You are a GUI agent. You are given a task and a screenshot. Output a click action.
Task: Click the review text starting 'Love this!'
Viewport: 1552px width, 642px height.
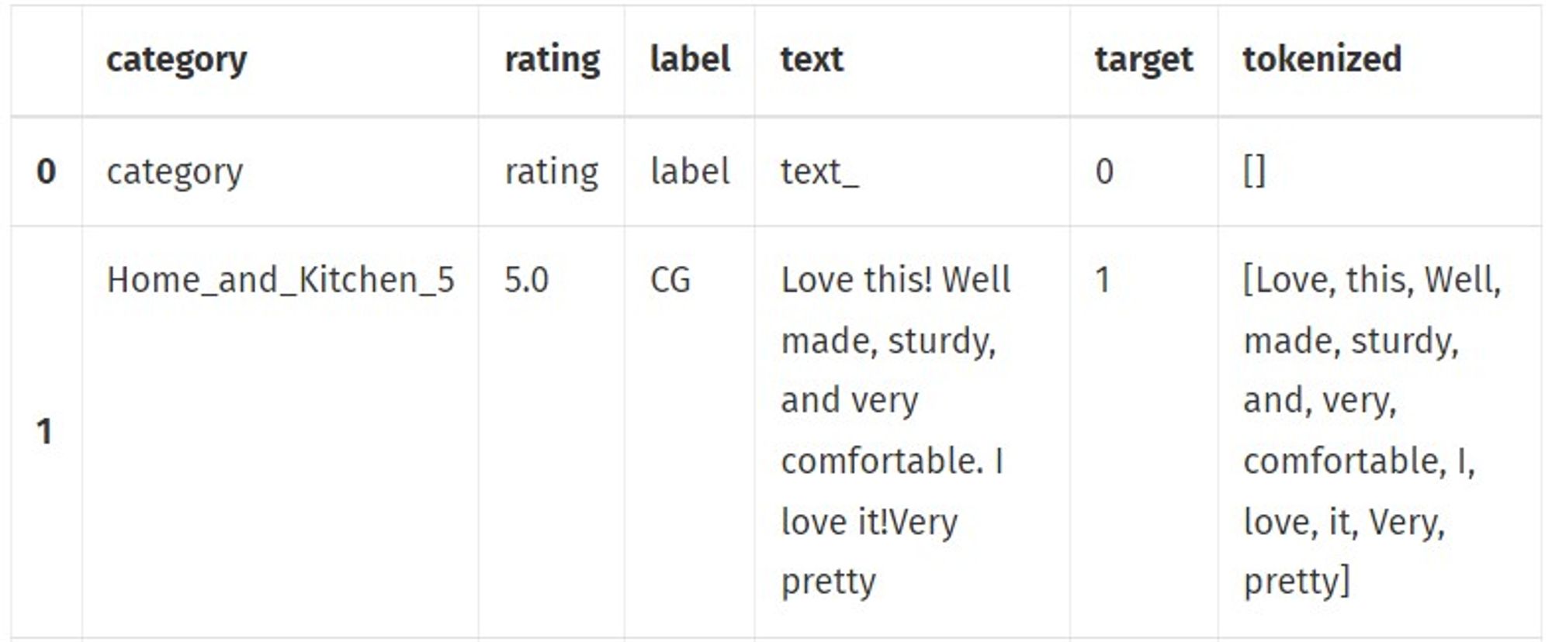click(896, 430)
